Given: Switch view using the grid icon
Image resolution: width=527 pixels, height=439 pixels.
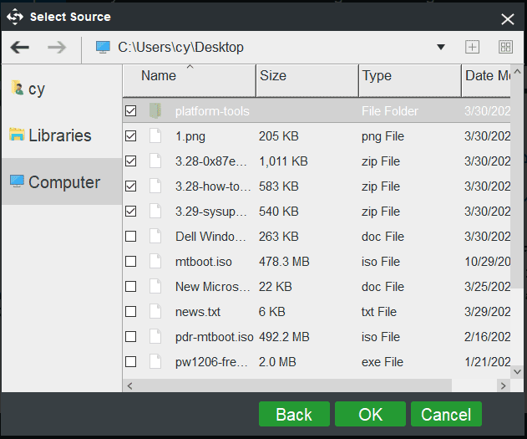Looking at the screenshot, I should [505, 48].
